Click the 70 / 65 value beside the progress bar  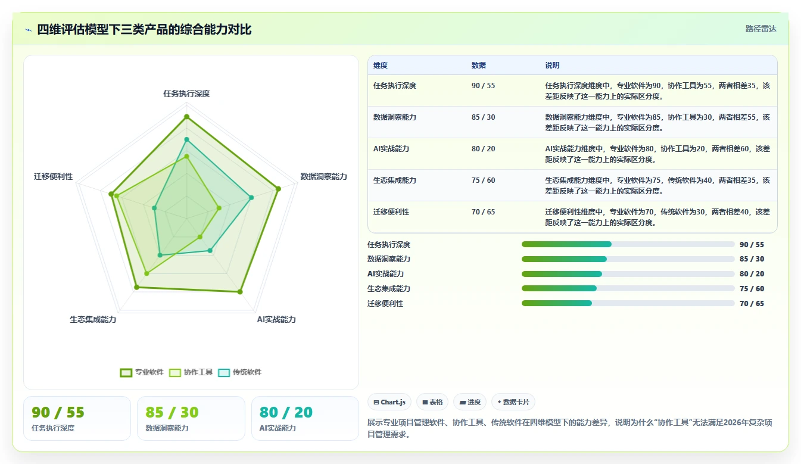[x=752, y=303]
